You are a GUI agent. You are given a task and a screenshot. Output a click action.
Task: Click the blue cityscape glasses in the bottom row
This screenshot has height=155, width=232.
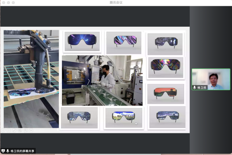(x=79, y=118)
